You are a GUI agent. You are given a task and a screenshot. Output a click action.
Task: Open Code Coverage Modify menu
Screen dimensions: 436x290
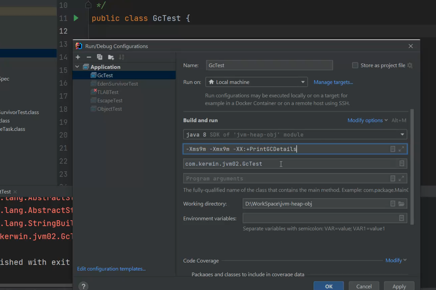pyautogui.click(x=396, y=260)
